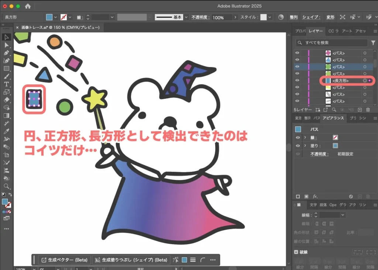Select the Pen tool in the toolbar
The image size is (378, 270).
(6, 53)
